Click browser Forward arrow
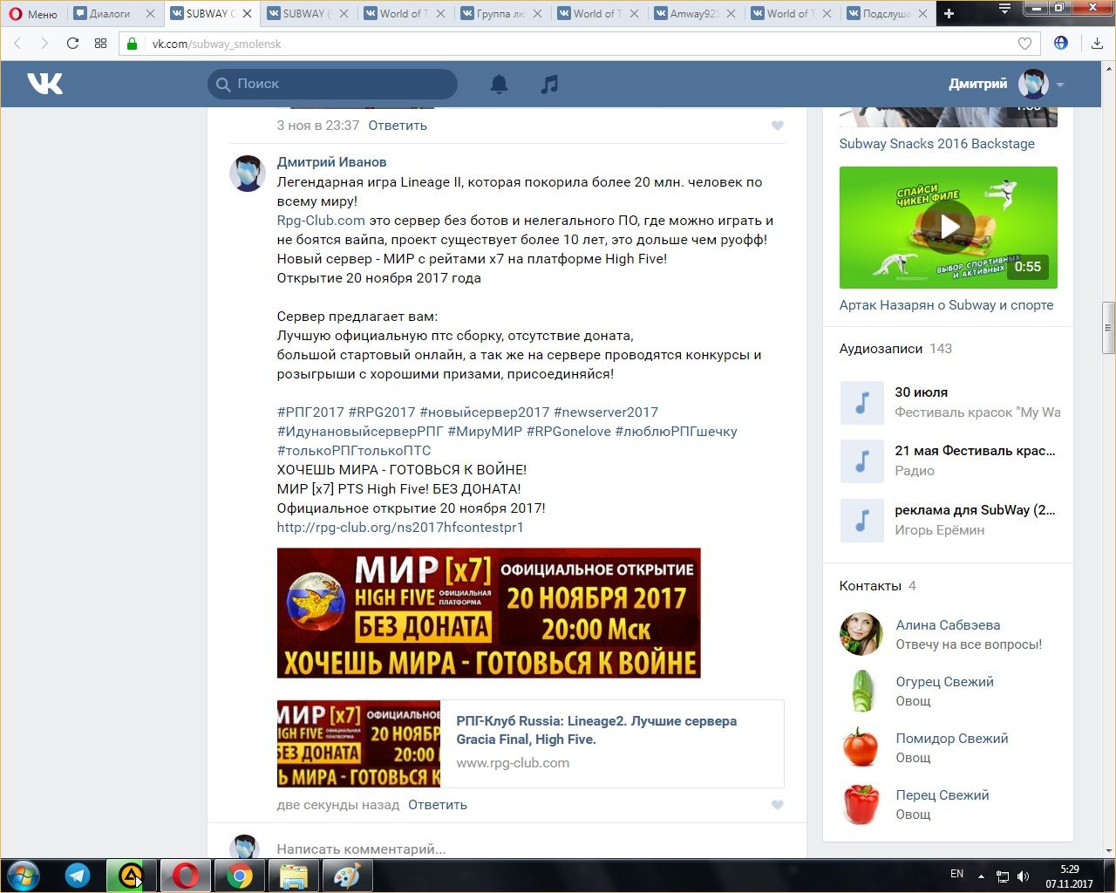The width and height of the screenshot is (1116, 893). click(x=44, y=43)
